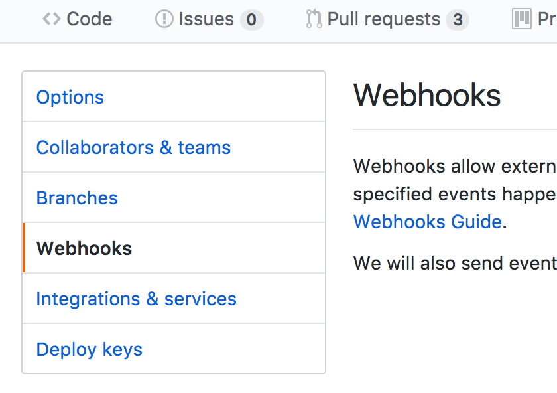The height and width of the screenshot is (393, 557).
Task: Open the Issues tab
Action: tap(206, 19)
